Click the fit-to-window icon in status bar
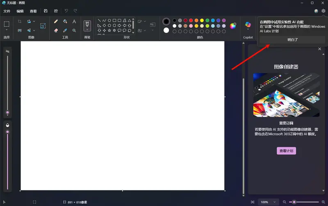The height and width of the screenshot is (206, 328). pyautogui.click(x=253, y=202)
